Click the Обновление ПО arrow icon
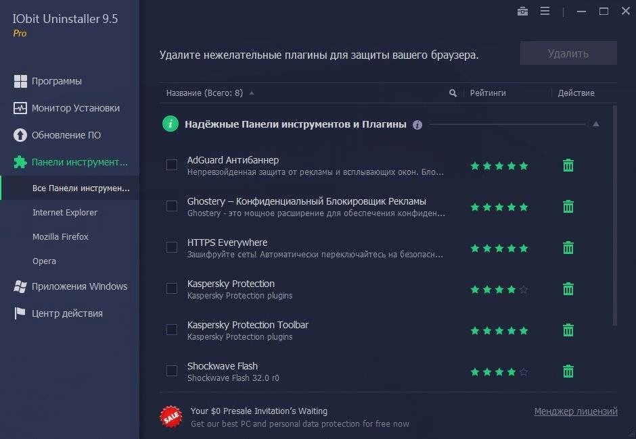Image resolution: width=636 pixels, height=439 pixels. [x=20, y=135]
